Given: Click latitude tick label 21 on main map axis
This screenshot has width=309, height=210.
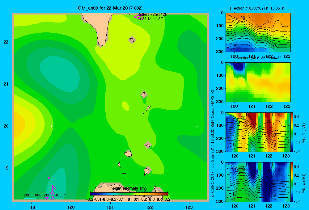Looking at the screenshot, I should click(x=6, y=84).
